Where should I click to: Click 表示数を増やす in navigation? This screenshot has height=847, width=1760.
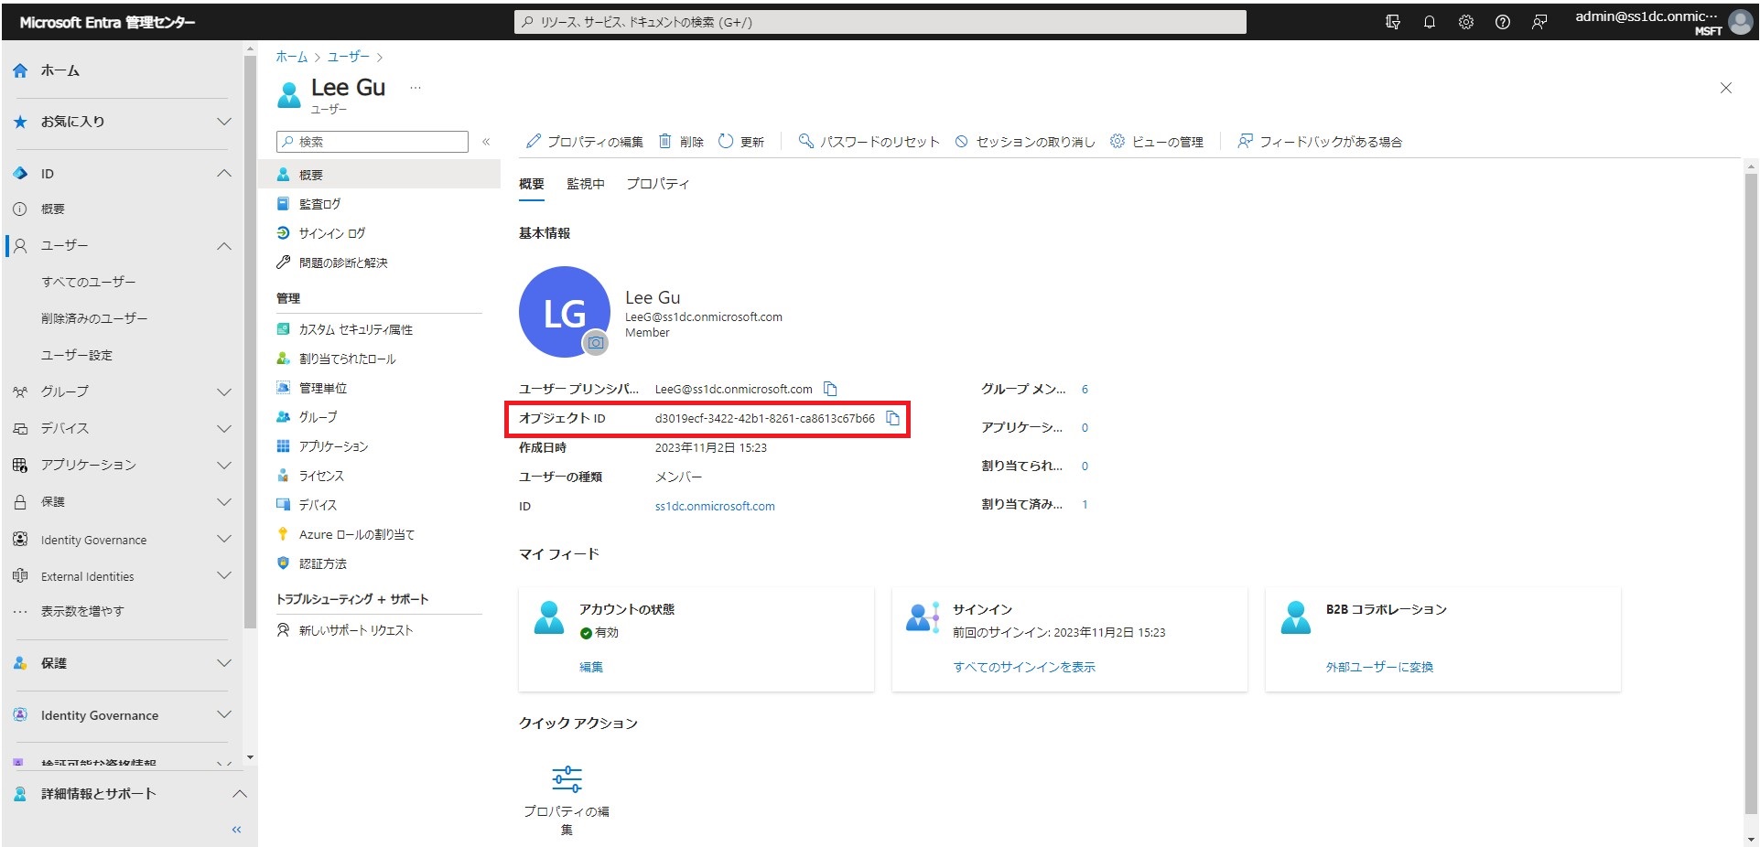(82, 611)
